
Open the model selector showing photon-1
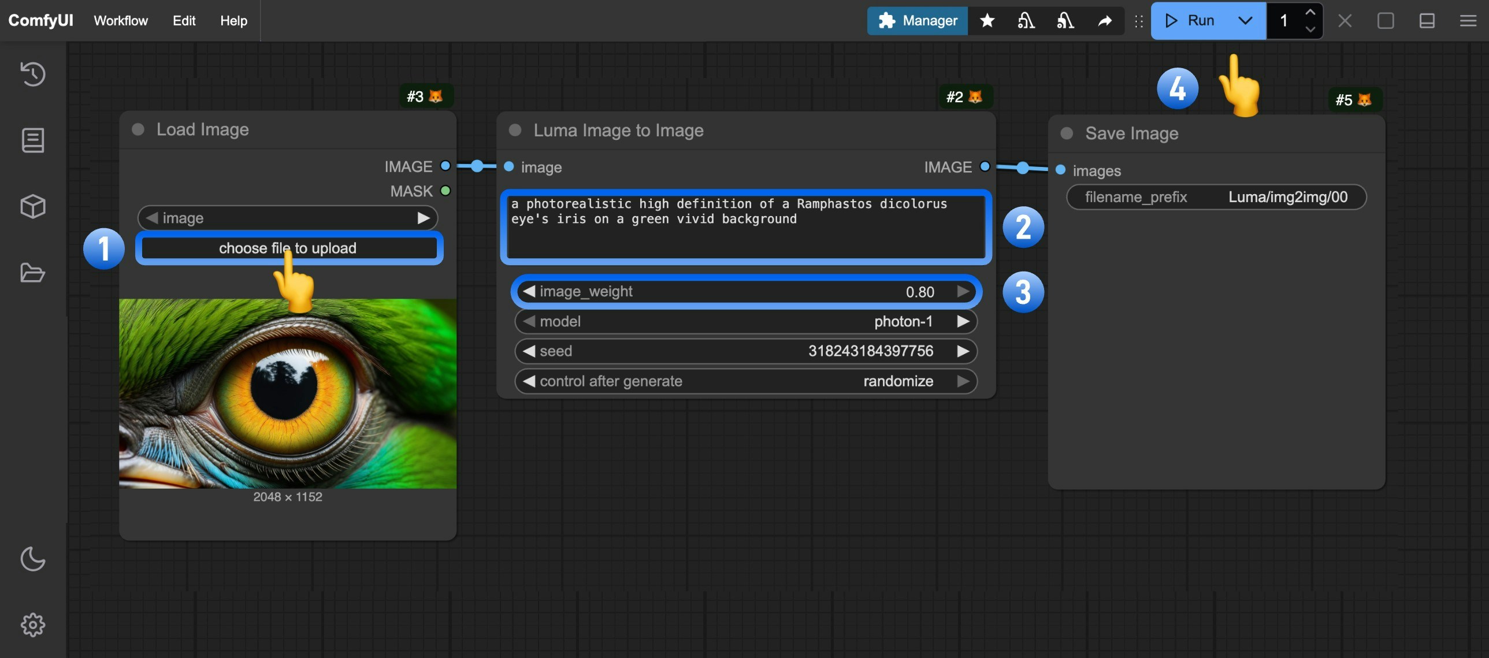[746, 321]
